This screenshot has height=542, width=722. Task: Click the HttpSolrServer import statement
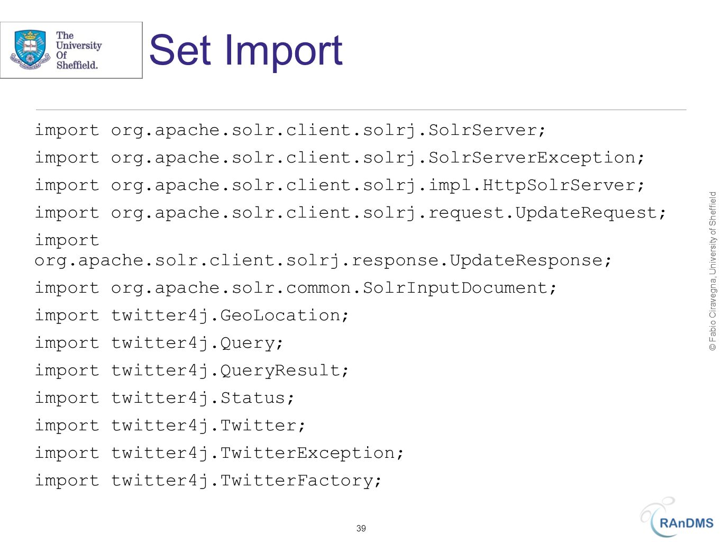click(x=340, y=185)
